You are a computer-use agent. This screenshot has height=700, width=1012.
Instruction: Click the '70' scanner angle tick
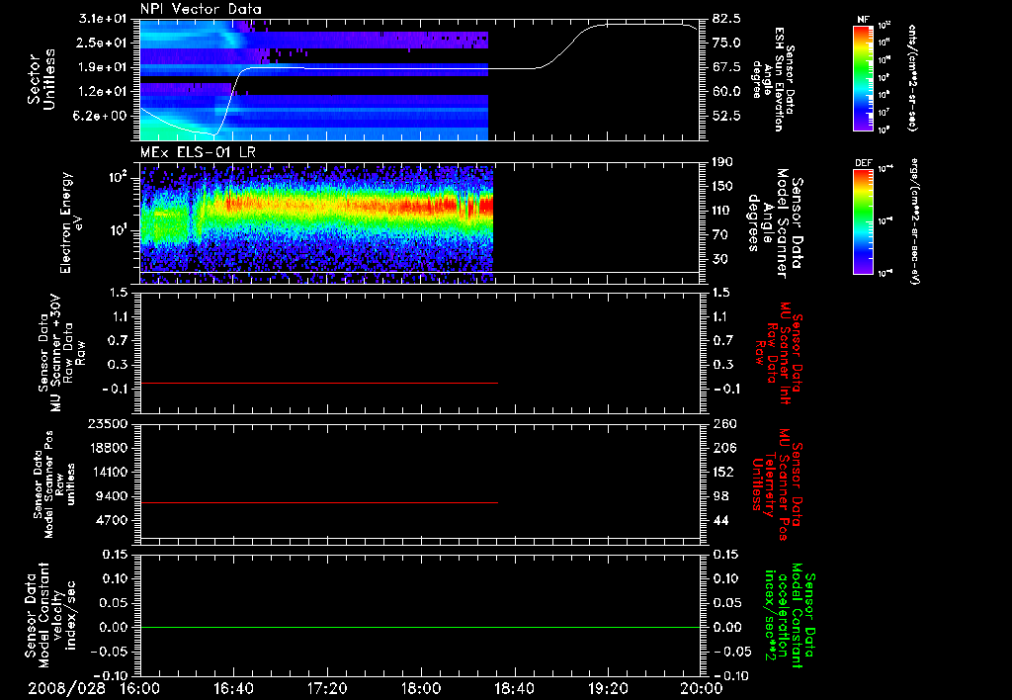(719, 235)
